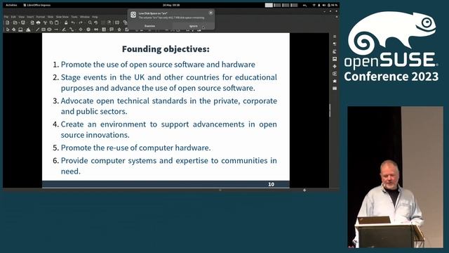
Task: Open Find and Replace magnifier icon
Action: (x=90, y=22)
